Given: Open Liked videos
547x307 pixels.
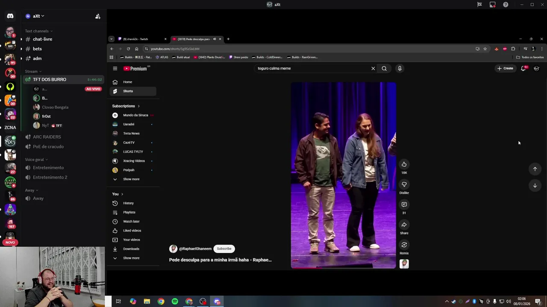Looking at the screenshot, I should pyautogui.click(x=133, y=231).
